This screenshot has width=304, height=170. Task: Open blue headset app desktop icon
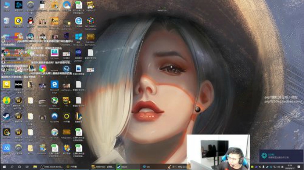coord(66,69)
